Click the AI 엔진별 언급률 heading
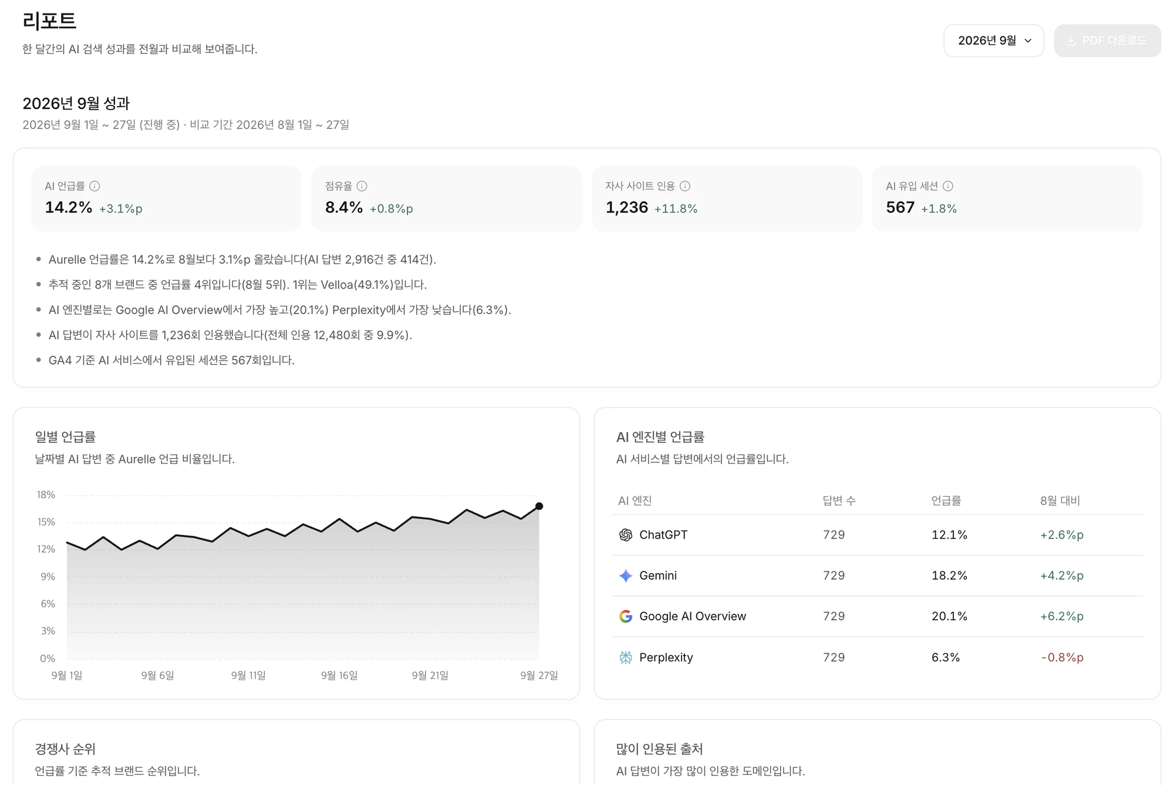This screenshot has width=1174, height=785. 660,437
